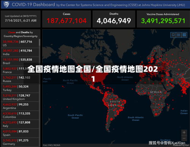The image size is (190, 147).
Task: Select the Spain row in country list
Action: [20, 133]
